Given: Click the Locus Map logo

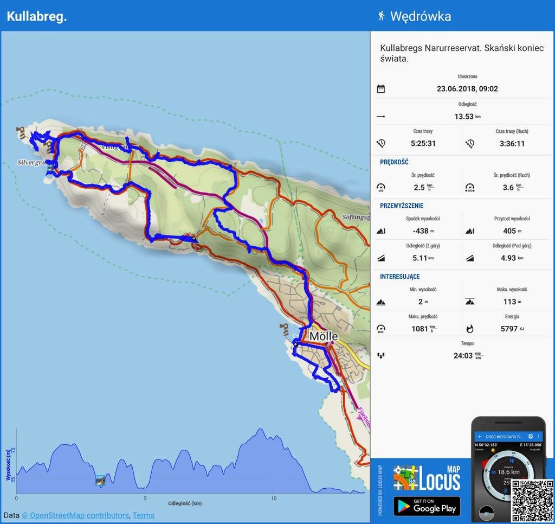Looking at the screenshot, I should tap(427, 477).
